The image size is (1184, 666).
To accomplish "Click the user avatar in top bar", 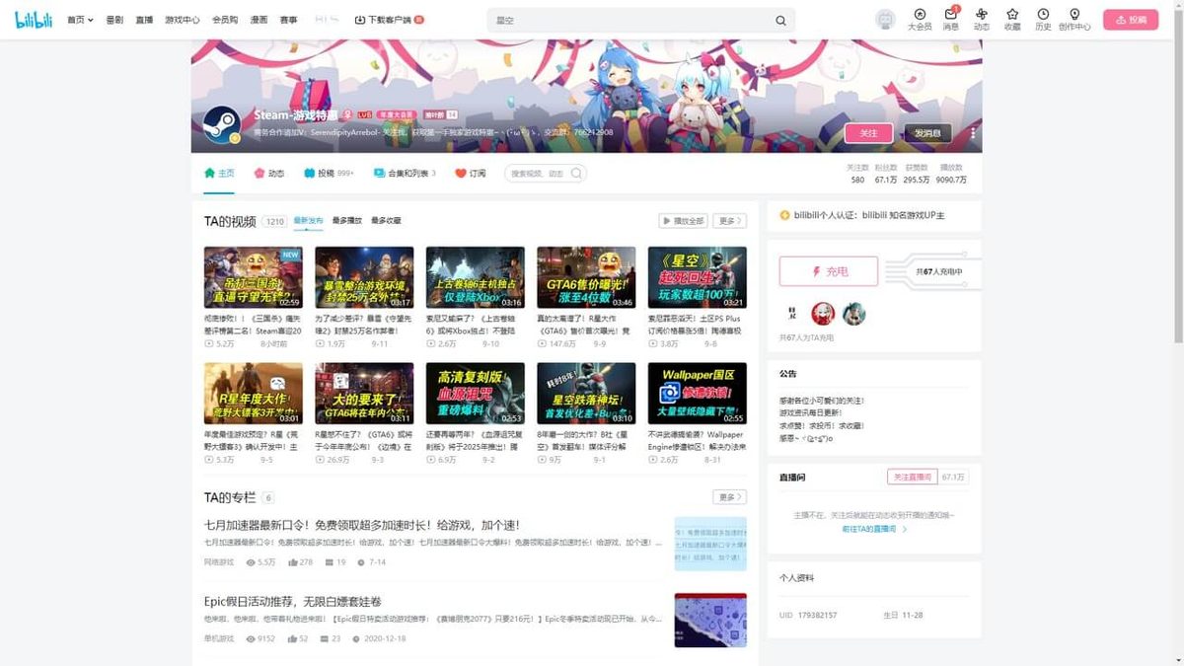I will (x=885, y=20).
